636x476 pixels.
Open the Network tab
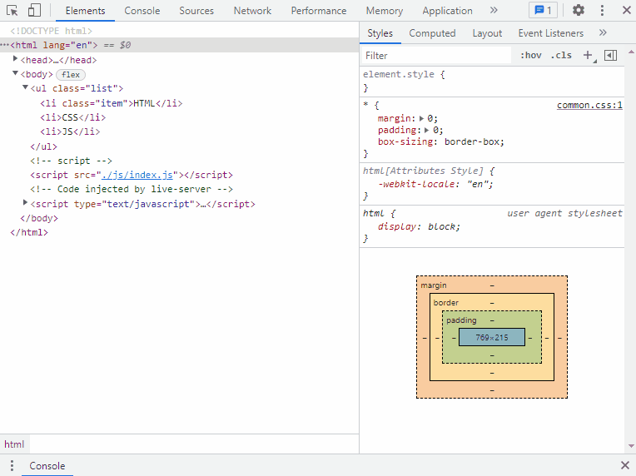[x=252, y=11]
